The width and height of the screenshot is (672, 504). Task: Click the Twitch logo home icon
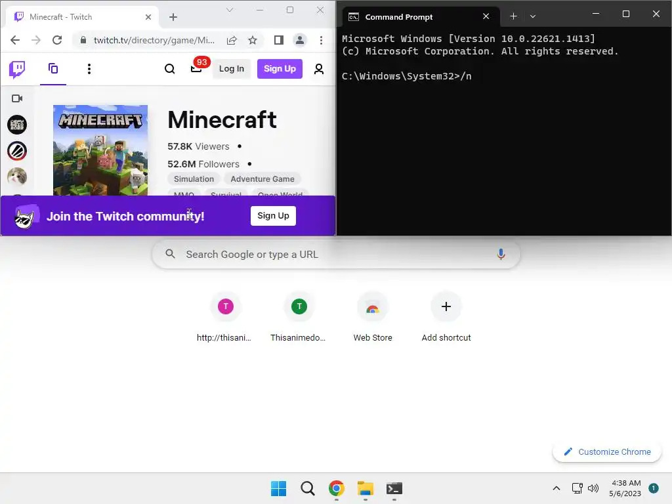point(17,69)
